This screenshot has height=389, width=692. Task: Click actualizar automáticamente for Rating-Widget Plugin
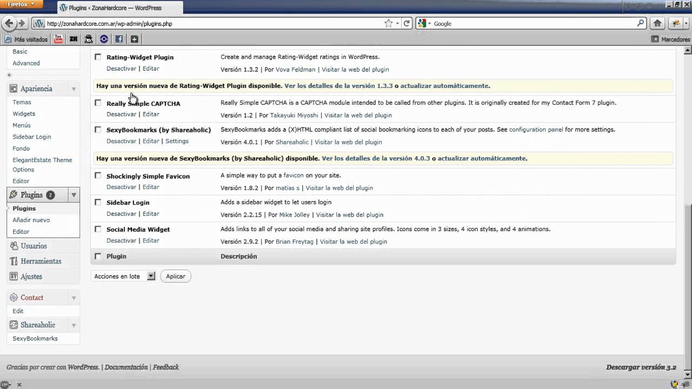(445, 85)
